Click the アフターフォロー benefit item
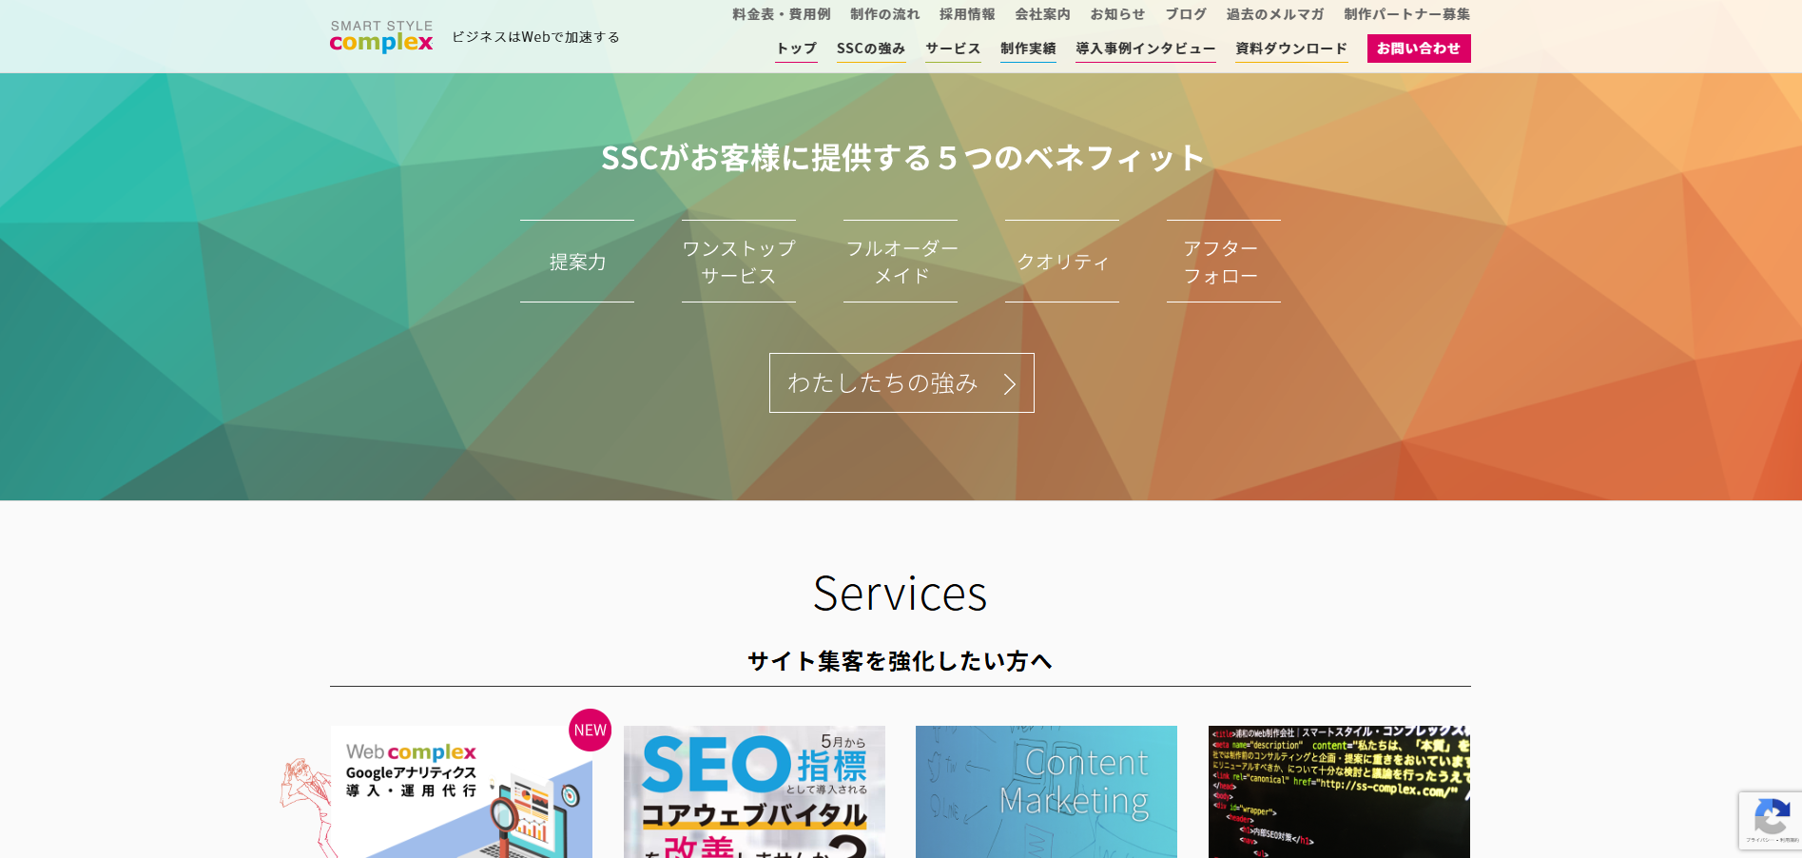Viewport: 1802px width, 858px height. (x=1223, y=262)
